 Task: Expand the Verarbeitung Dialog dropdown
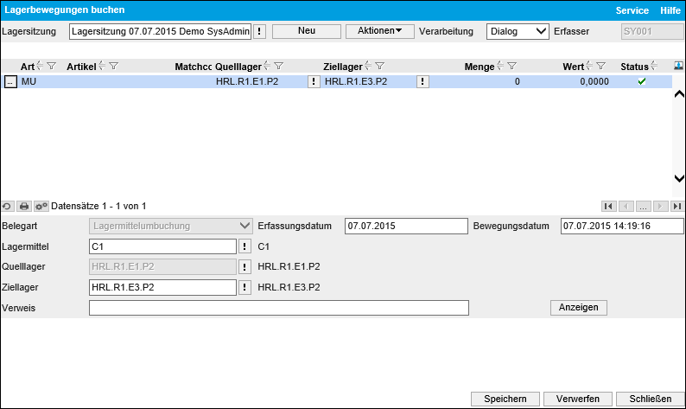[x=518, y=32]
